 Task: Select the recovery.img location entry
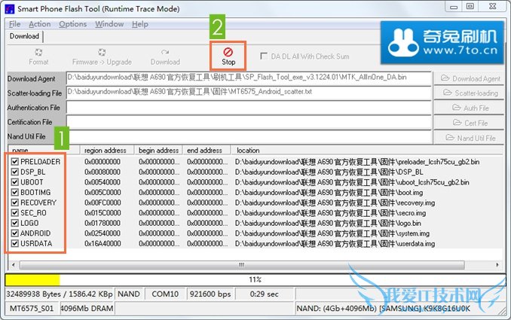pos(335,203)
